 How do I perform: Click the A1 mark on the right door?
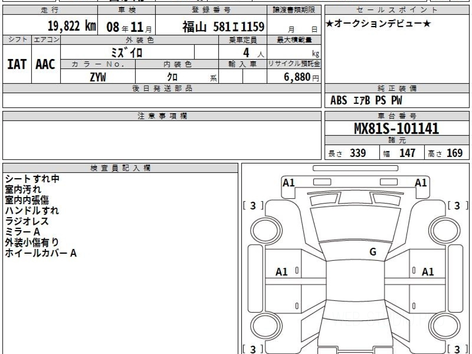(428, 271)
